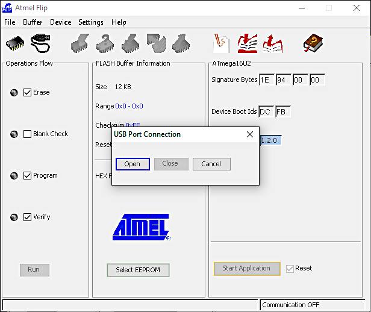Open the Buffer menu
The image size is (371, 312).
point(33,22)
